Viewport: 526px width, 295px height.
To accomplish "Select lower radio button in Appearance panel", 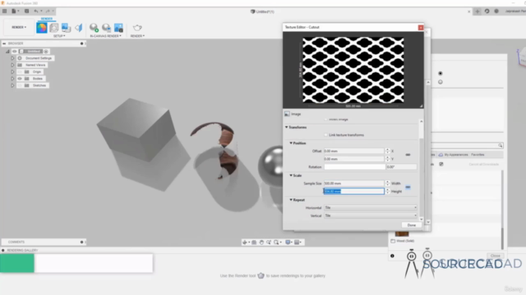I will click(441, 82).
